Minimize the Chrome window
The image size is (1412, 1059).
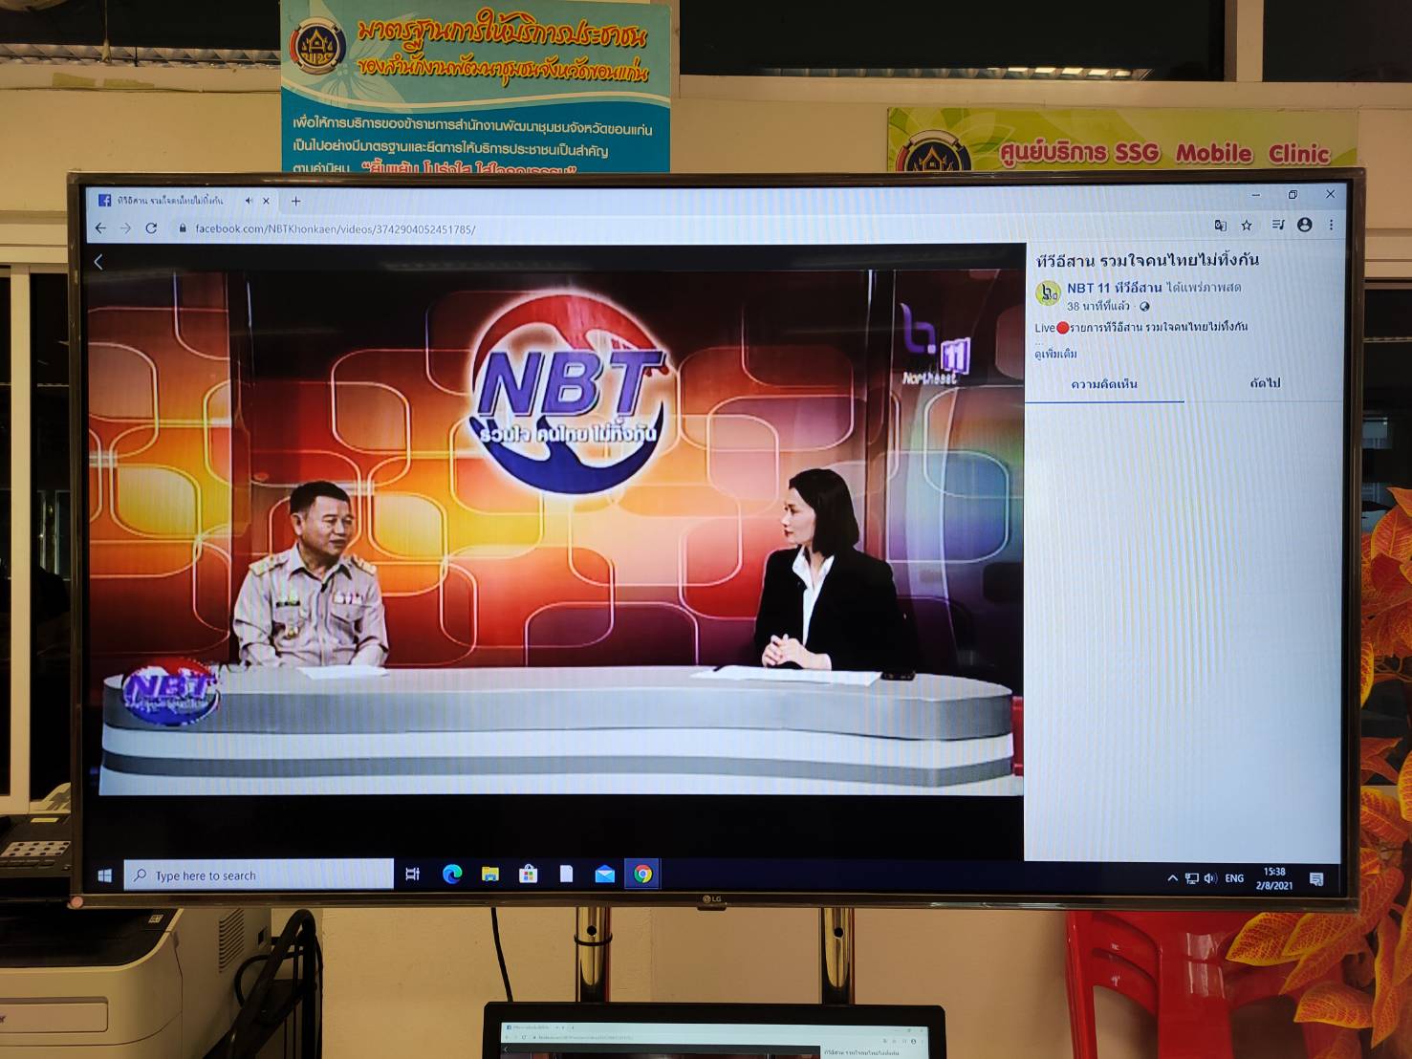pyautogui.click(x=1256, y=195)
